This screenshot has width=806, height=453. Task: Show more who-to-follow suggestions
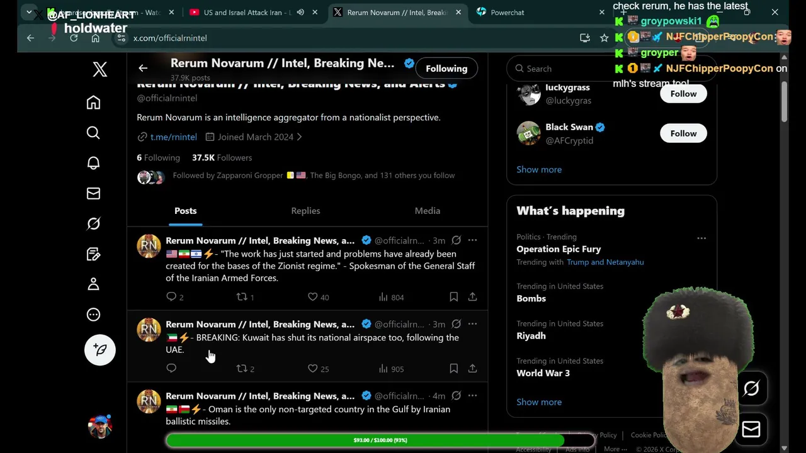(539, 169)
